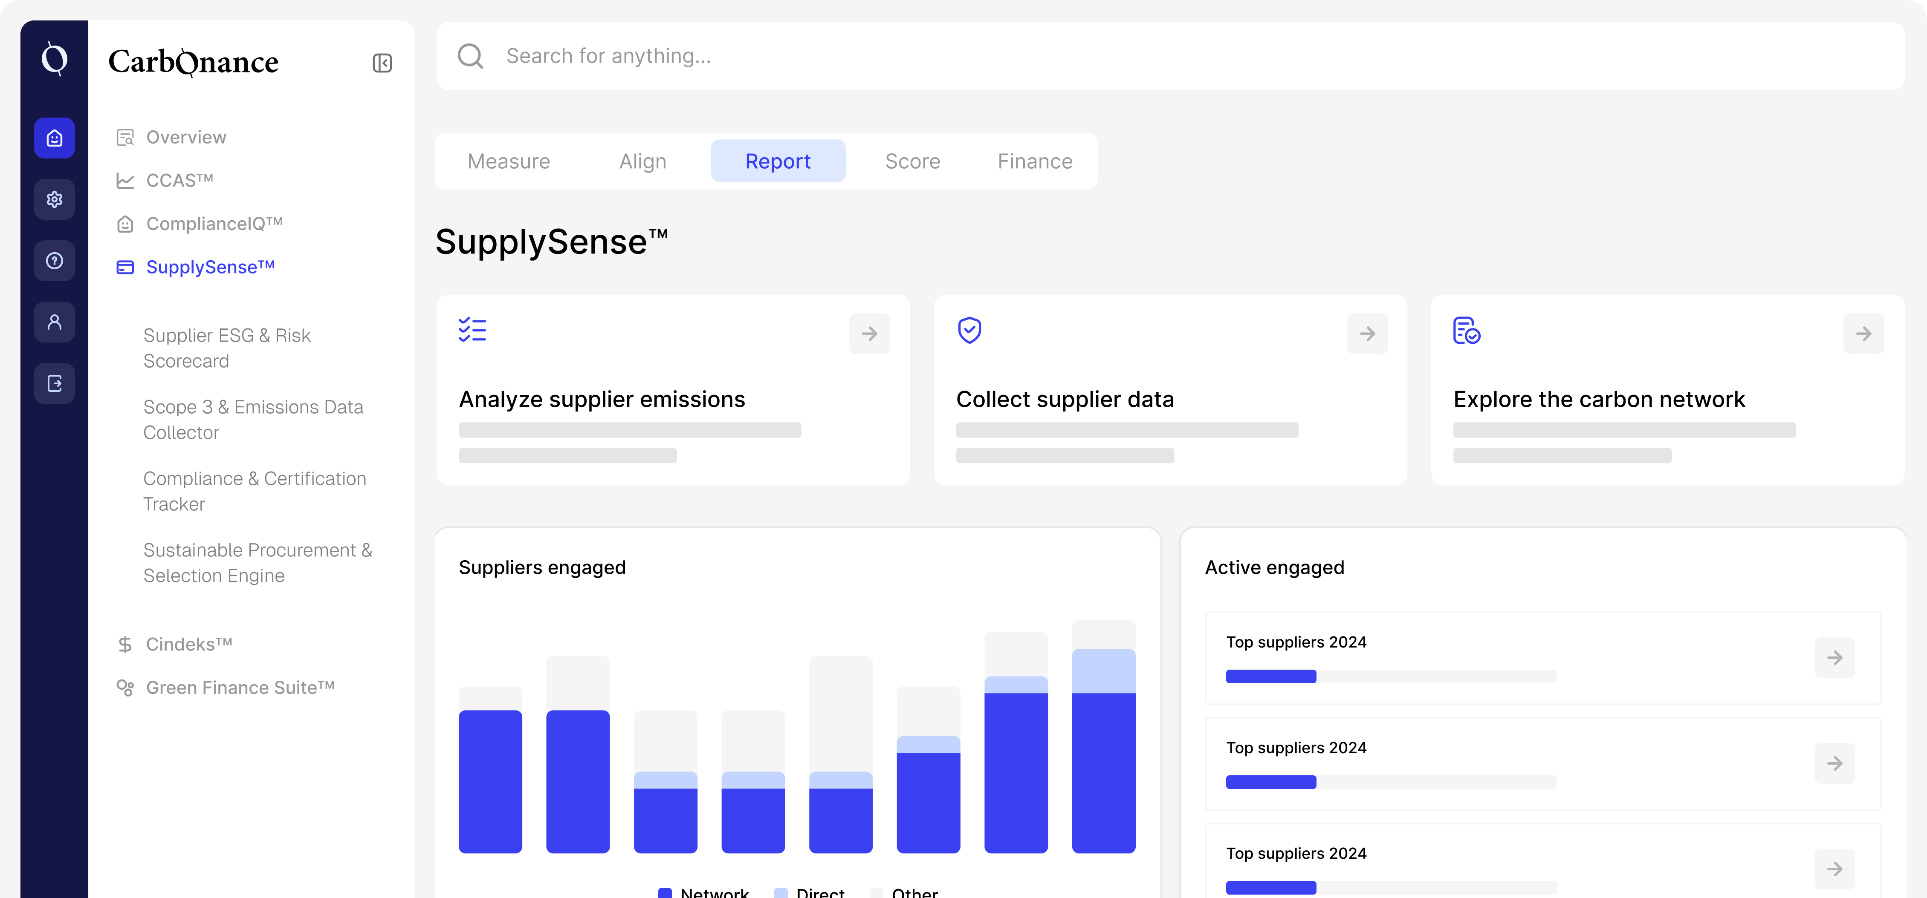Open the Green Finance Suite section

(239, 687)
